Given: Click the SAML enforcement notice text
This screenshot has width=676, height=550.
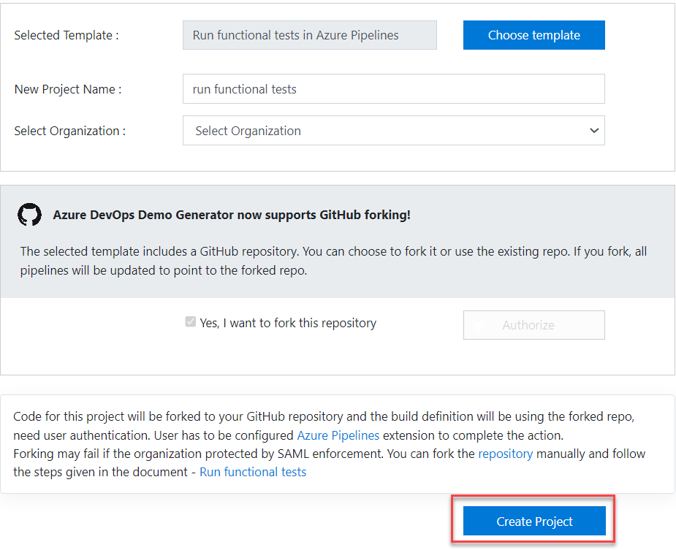Looking at the screenshot, I should tap(330, 463).
